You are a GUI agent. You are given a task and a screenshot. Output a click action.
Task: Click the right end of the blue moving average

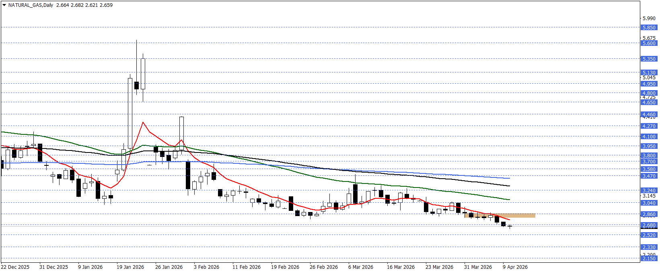pos(509,178)
